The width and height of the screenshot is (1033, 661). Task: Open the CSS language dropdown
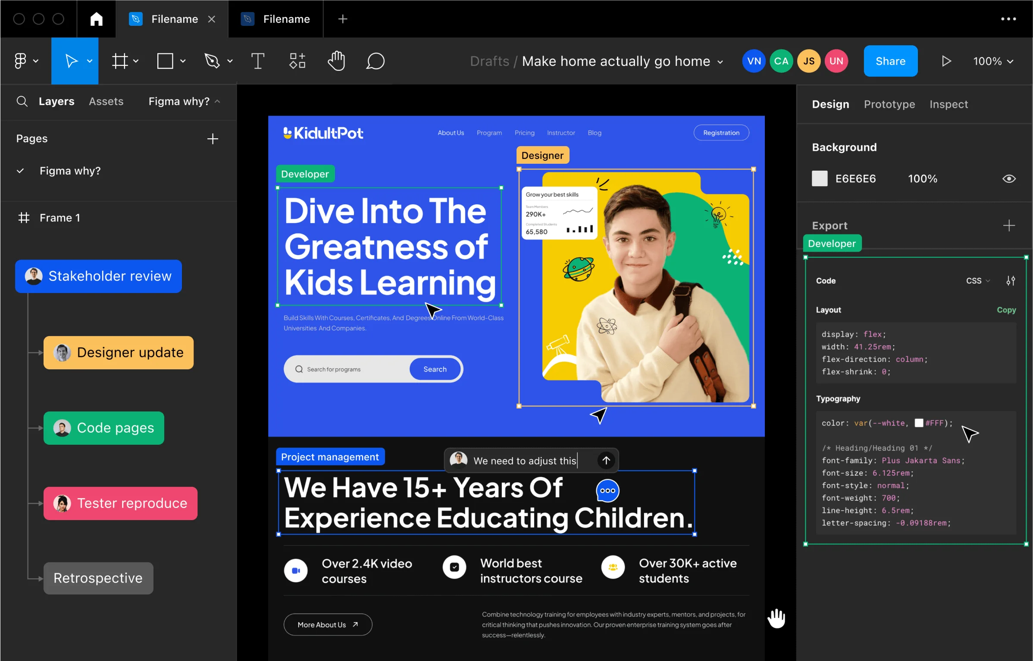(x=978, y=281)
